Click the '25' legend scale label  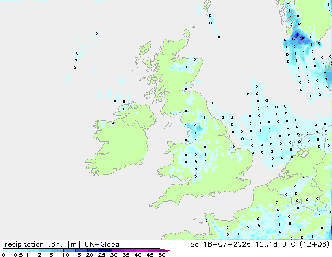tap(102, 255)
